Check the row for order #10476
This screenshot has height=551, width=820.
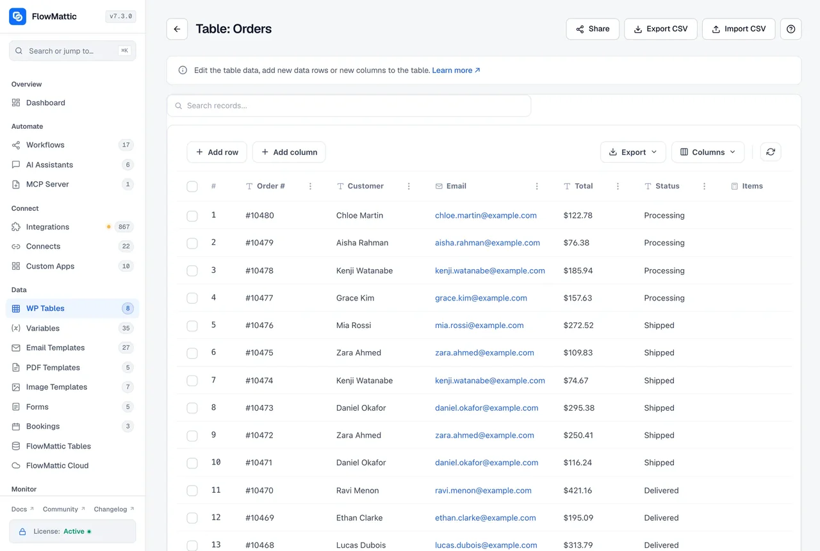click(x=192, y=325)
